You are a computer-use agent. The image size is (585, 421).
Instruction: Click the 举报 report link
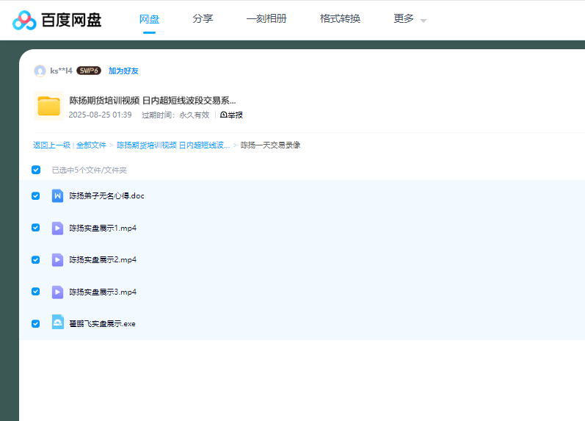(x=231, y=115)
